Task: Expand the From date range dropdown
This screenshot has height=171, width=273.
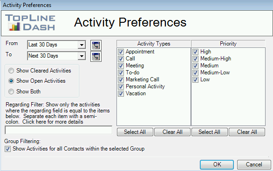Action: (82, 45)
